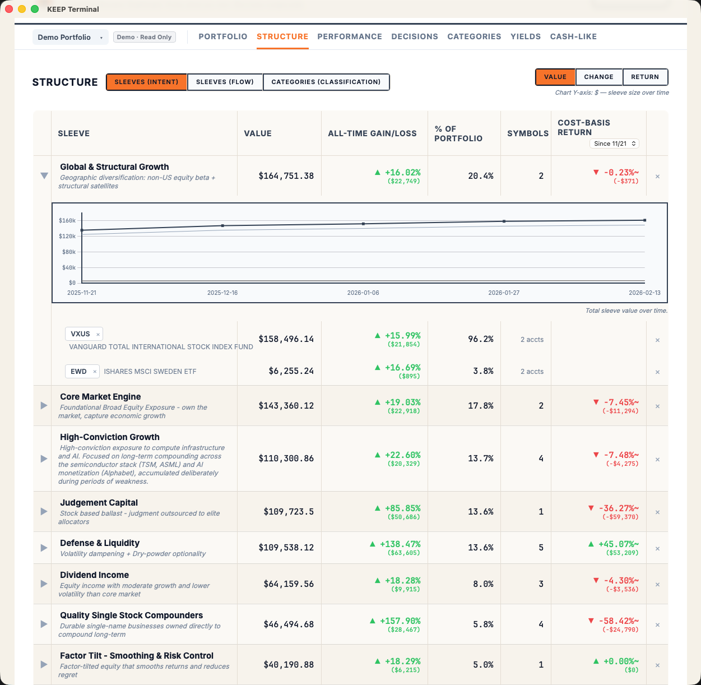Click the 2026-01-27 data point on chart
Image resolution: width=701 pixels, height=685 pixels.
504,221
